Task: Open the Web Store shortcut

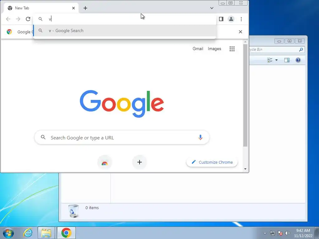Action: (105, 162)
